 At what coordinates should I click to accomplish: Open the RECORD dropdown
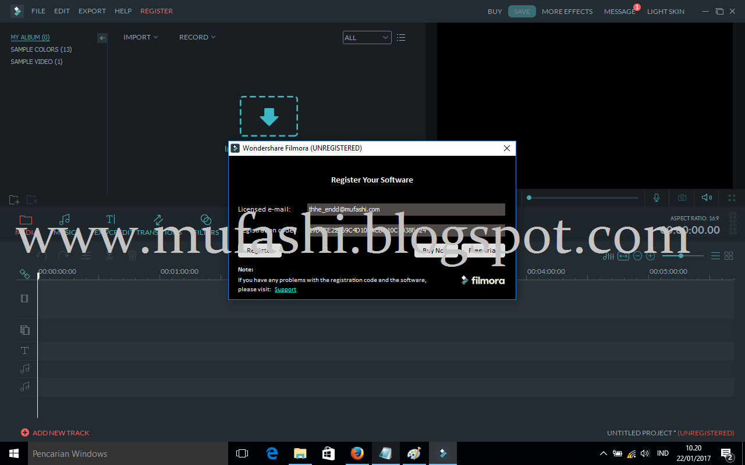click(x=197, y=37)
